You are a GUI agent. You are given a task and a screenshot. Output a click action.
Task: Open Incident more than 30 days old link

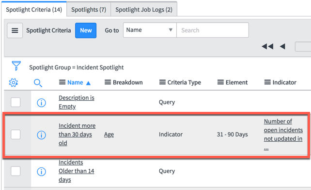[x=77, y=135]
